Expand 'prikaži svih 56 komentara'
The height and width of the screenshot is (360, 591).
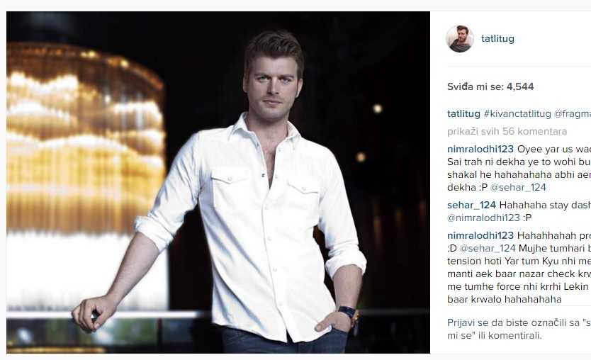(x=507, y=132)
